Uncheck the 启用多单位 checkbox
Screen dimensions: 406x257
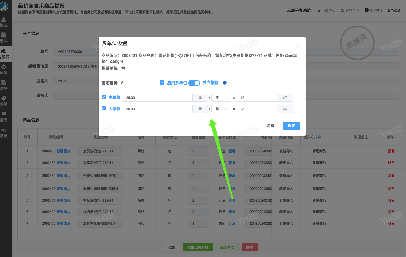(162, 83)
